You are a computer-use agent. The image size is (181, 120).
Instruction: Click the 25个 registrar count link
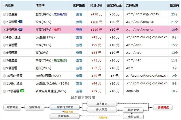174,14
